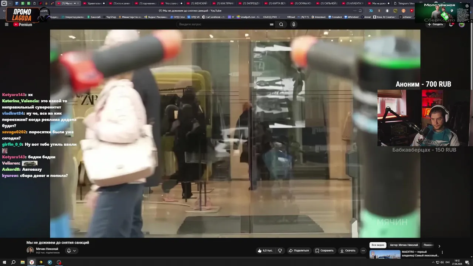
Task: Dislike the video
Action: pos(280,250)
